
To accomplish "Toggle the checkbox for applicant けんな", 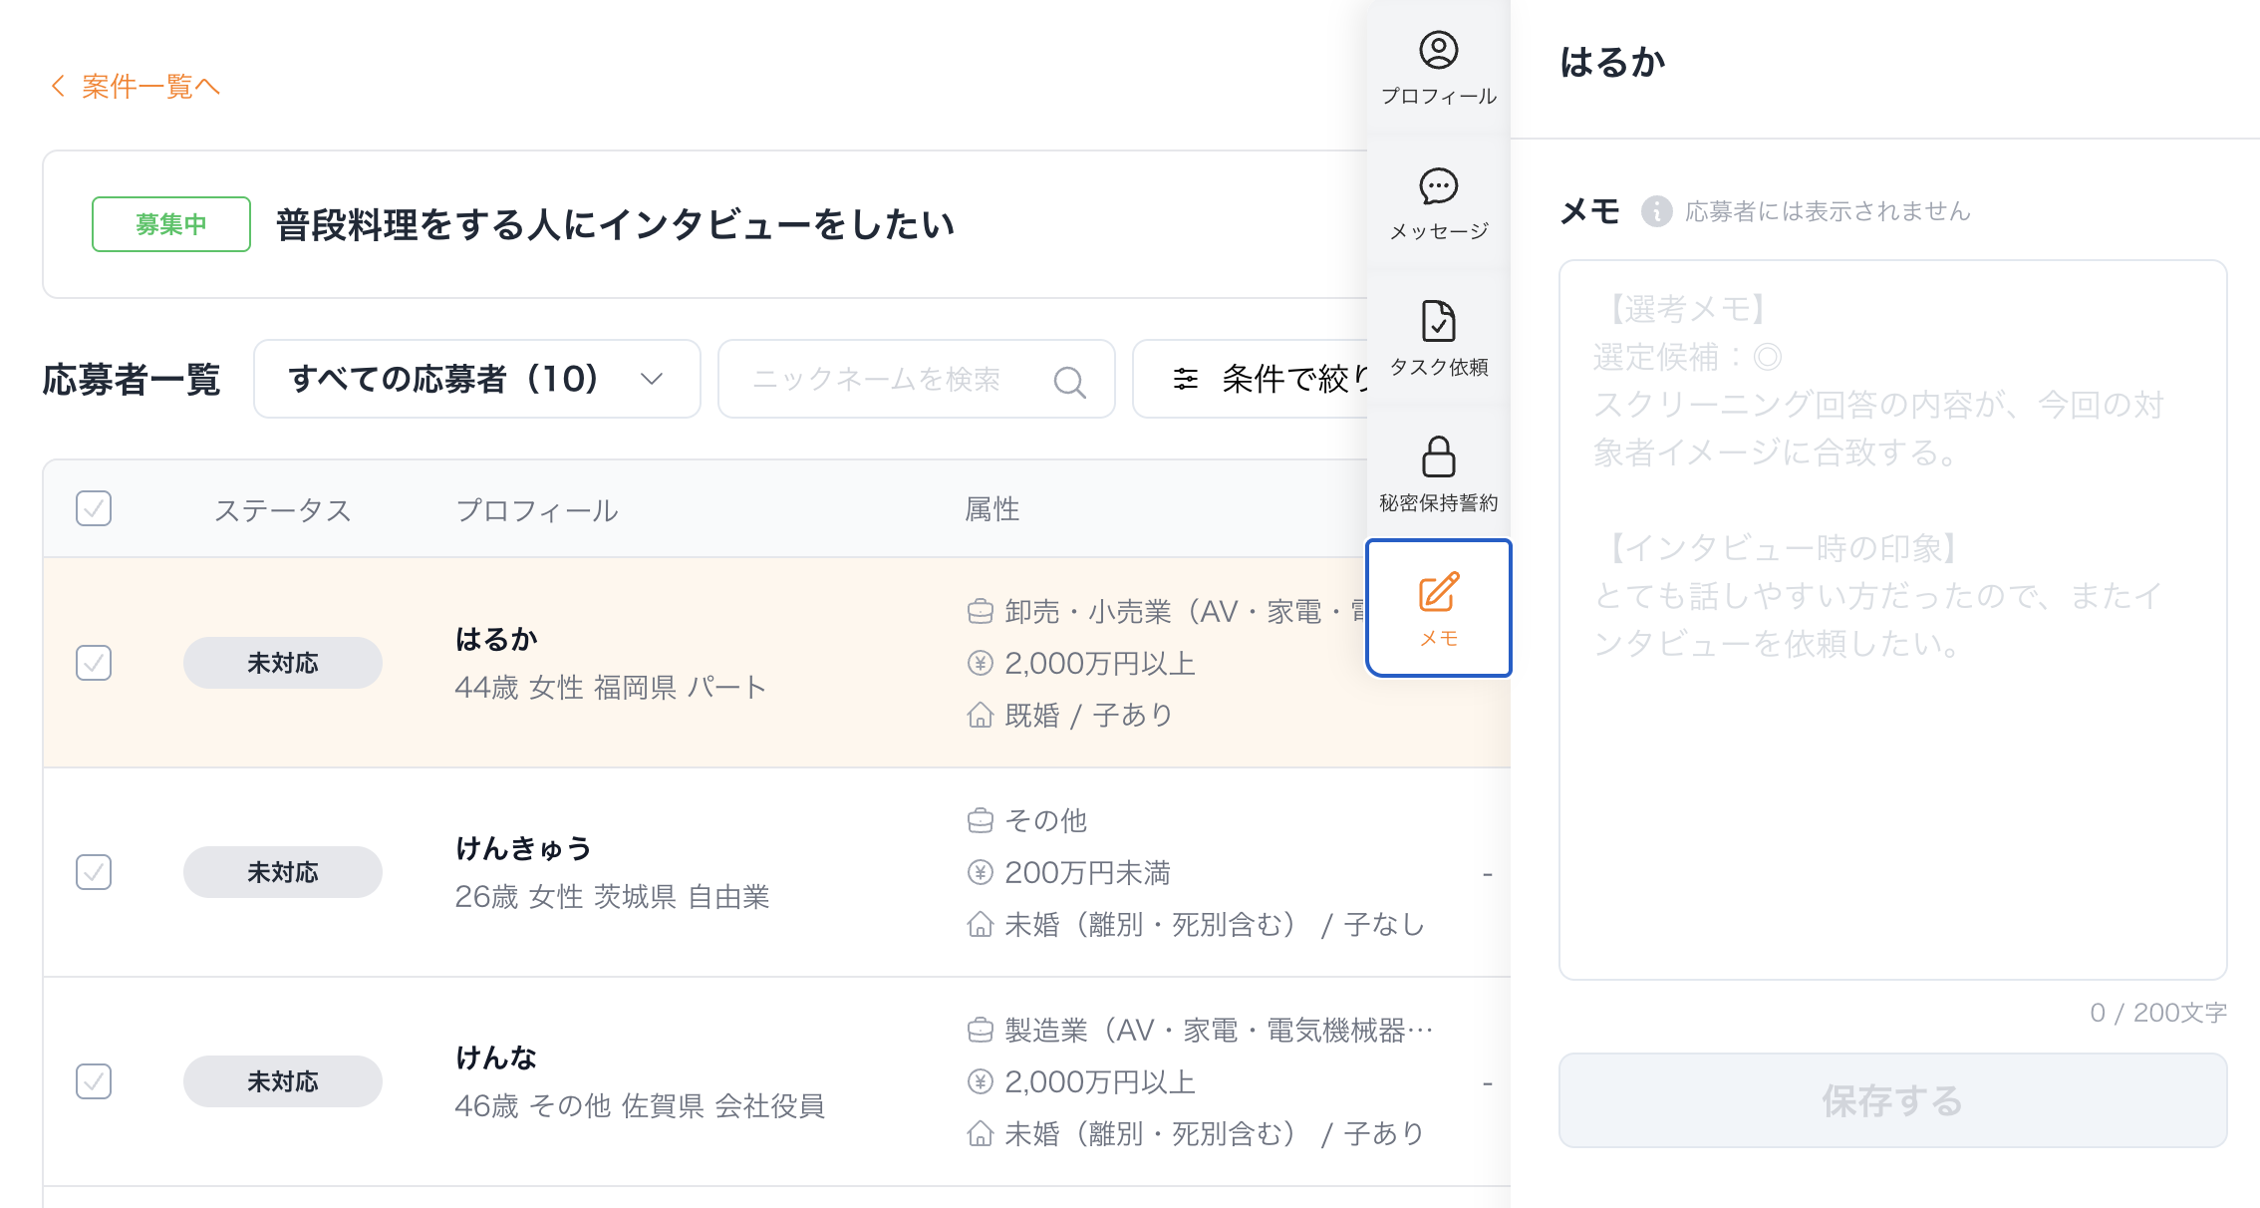I will (x=94, y=1081).
